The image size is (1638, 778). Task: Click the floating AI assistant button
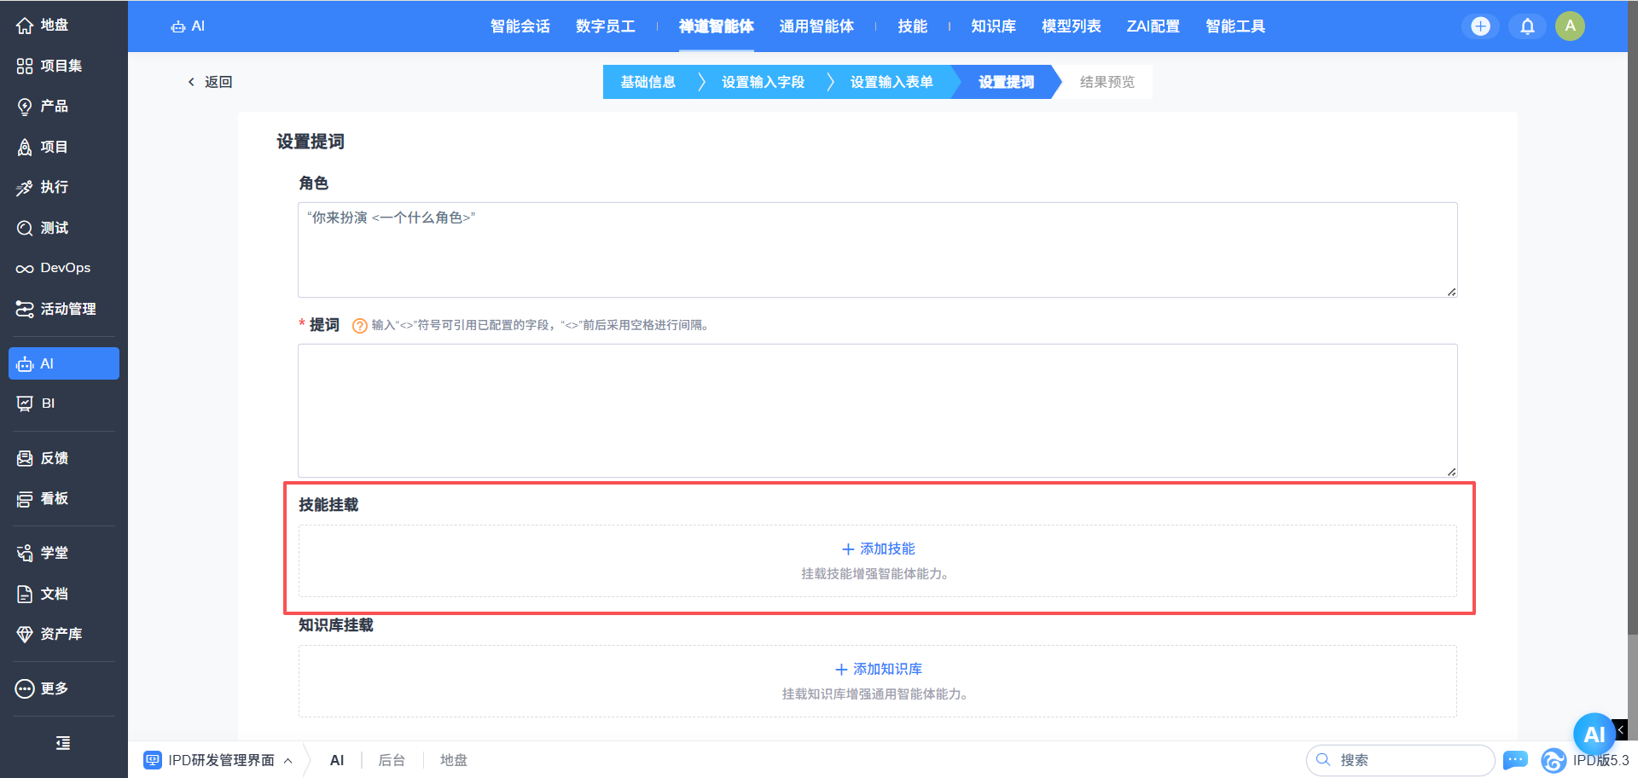1594,734
